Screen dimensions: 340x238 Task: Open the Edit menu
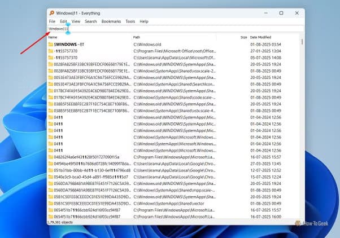[x=63, y=21]
